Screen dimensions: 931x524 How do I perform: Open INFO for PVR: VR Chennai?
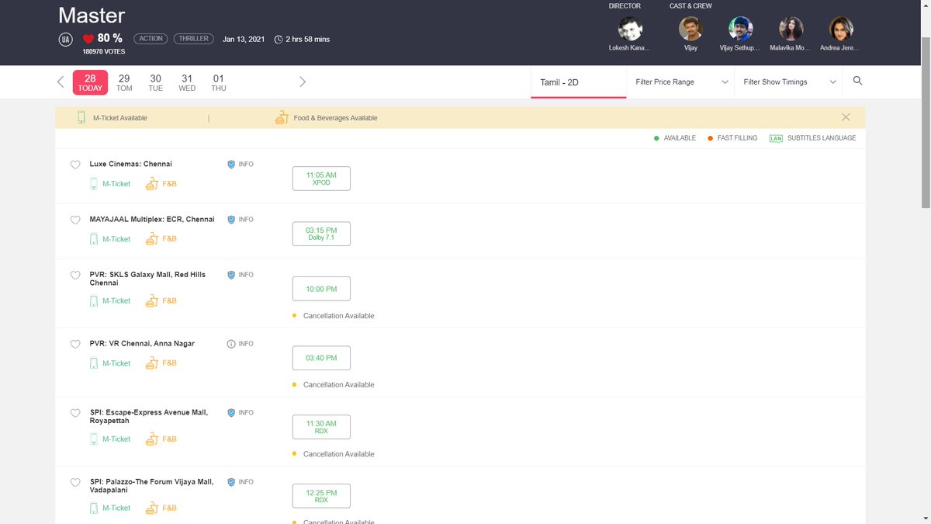click(x=240, y=344)
